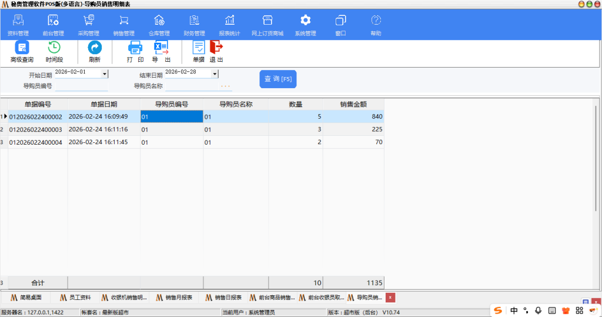Open the 报表统计 statistics menu

coord(229,25)
